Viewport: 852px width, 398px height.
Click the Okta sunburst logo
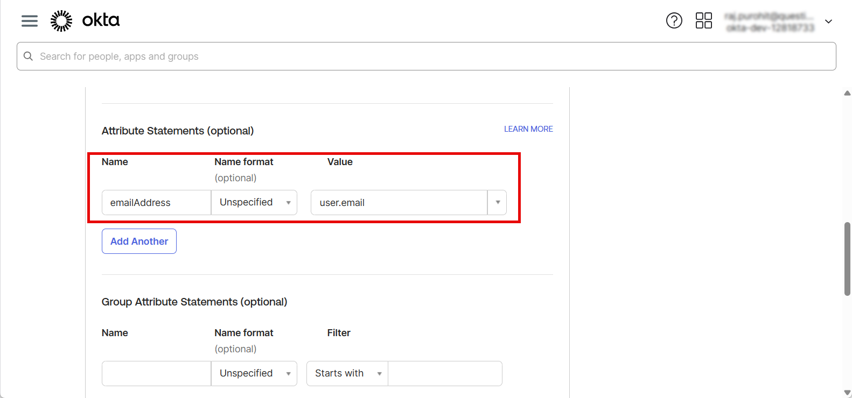tap(61, 20)
